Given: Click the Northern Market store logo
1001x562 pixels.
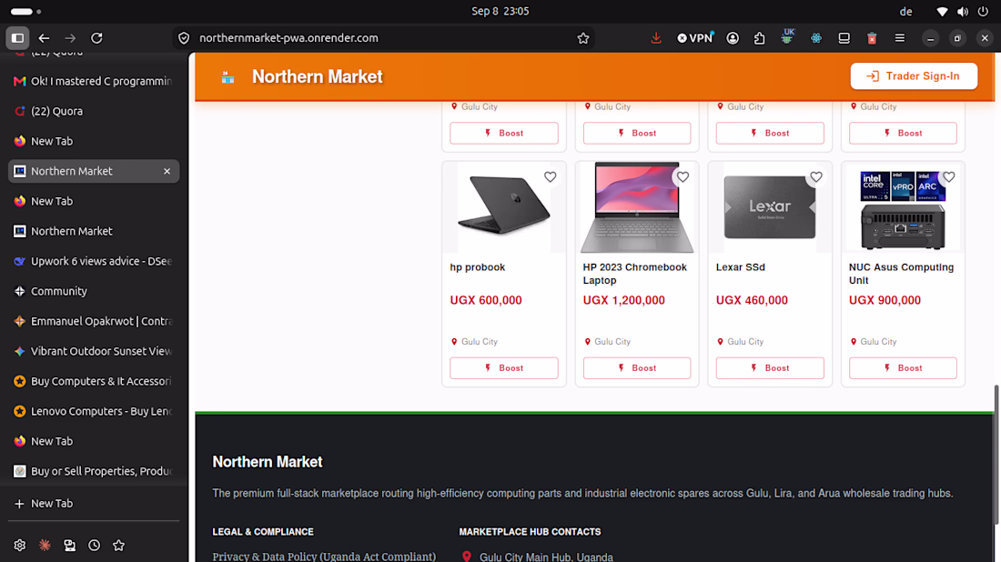Looking at the screenshot, I should point(227,77).
